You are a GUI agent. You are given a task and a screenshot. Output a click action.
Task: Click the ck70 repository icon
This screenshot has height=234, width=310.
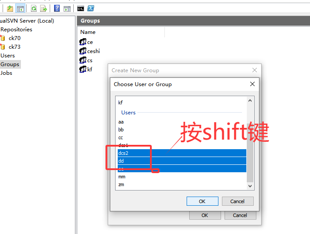[x=3, y=38]
